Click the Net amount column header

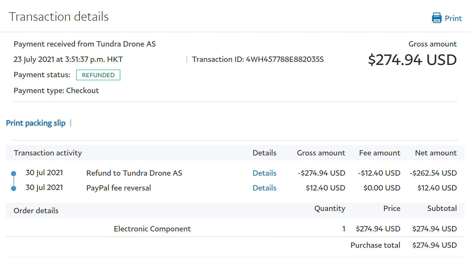(x=436, y=153)
